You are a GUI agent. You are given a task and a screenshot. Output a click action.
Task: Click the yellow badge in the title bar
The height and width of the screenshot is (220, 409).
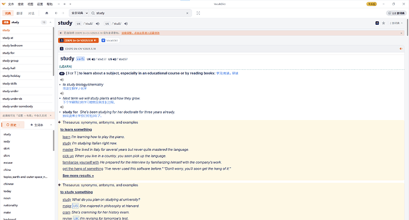(372, 4)
